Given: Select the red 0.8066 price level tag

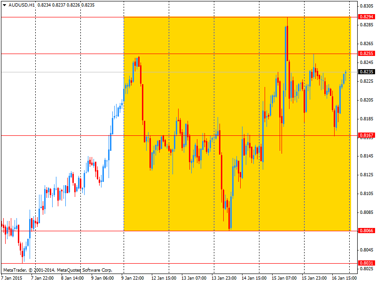Looking at the screenshot, I should tap(366, 231).
